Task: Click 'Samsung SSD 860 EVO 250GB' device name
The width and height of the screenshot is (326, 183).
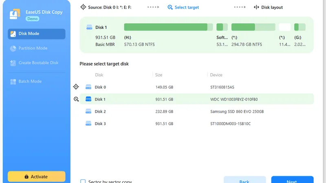Action: 237,111
